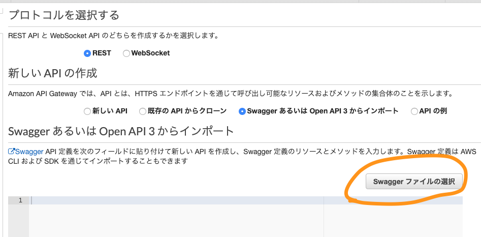
Task: Click the CLI および SDK instruction text
Action: [x=98, y=161]
